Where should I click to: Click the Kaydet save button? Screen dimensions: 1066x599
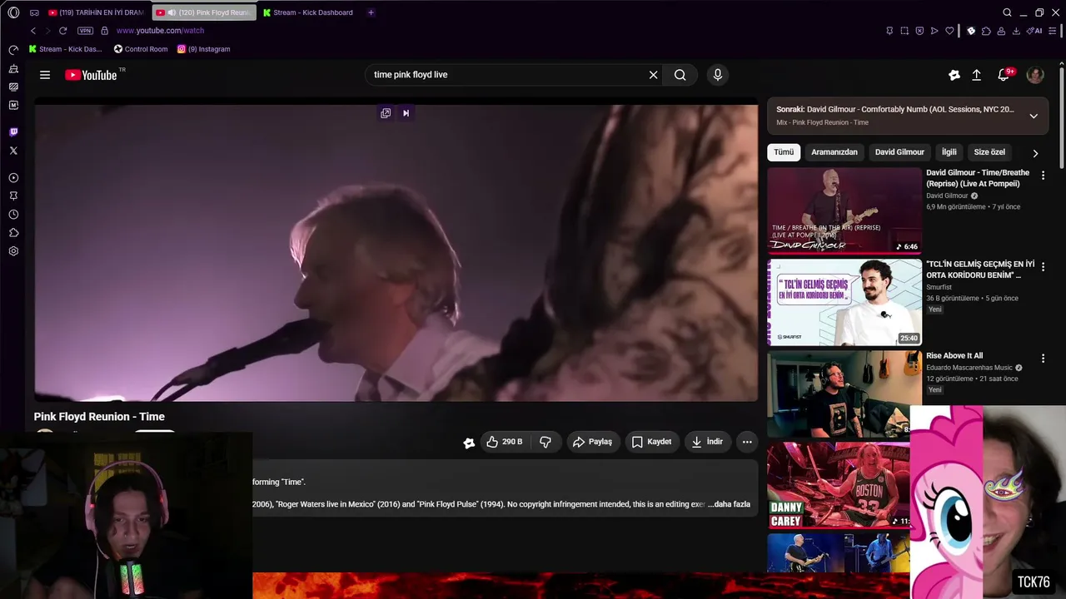click(x=651, y=442)
